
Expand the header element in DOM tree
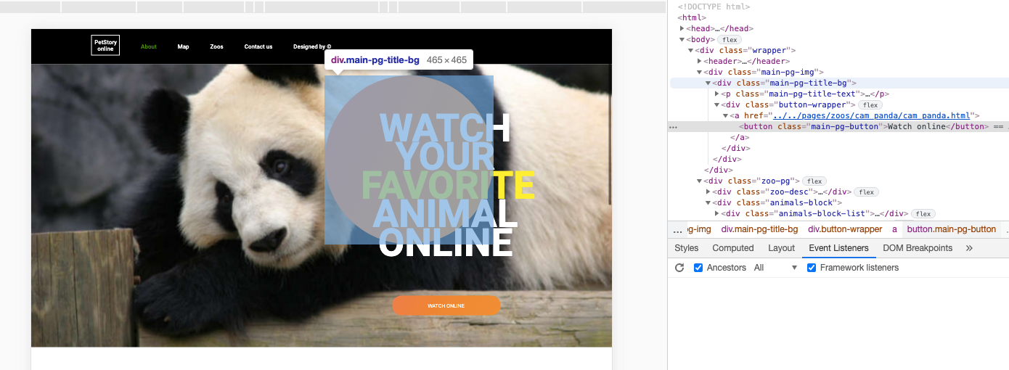point(699,62)
